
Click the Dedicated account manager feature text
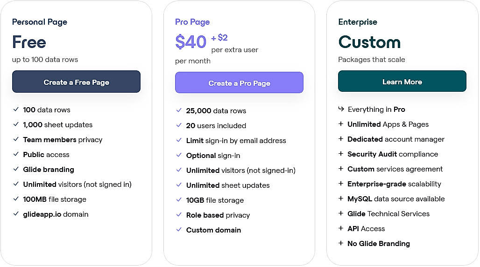point(396,139)
